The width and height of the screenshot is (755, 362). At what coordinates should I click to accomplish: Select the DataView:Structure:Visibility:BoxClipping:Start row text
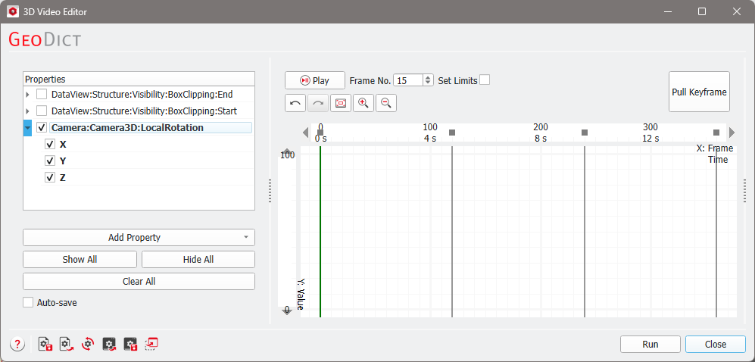coord(144,111)
